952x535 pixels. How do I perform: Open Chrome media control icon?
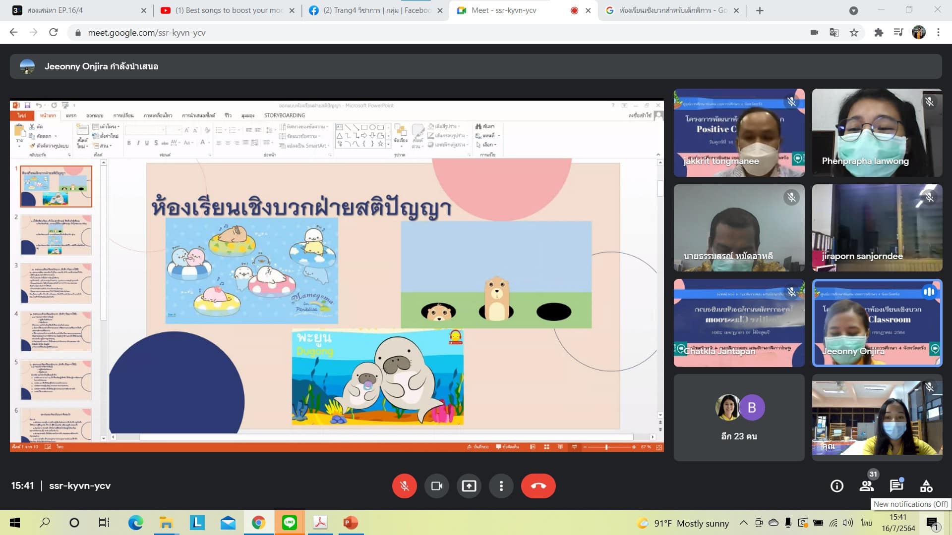[898, 33]
